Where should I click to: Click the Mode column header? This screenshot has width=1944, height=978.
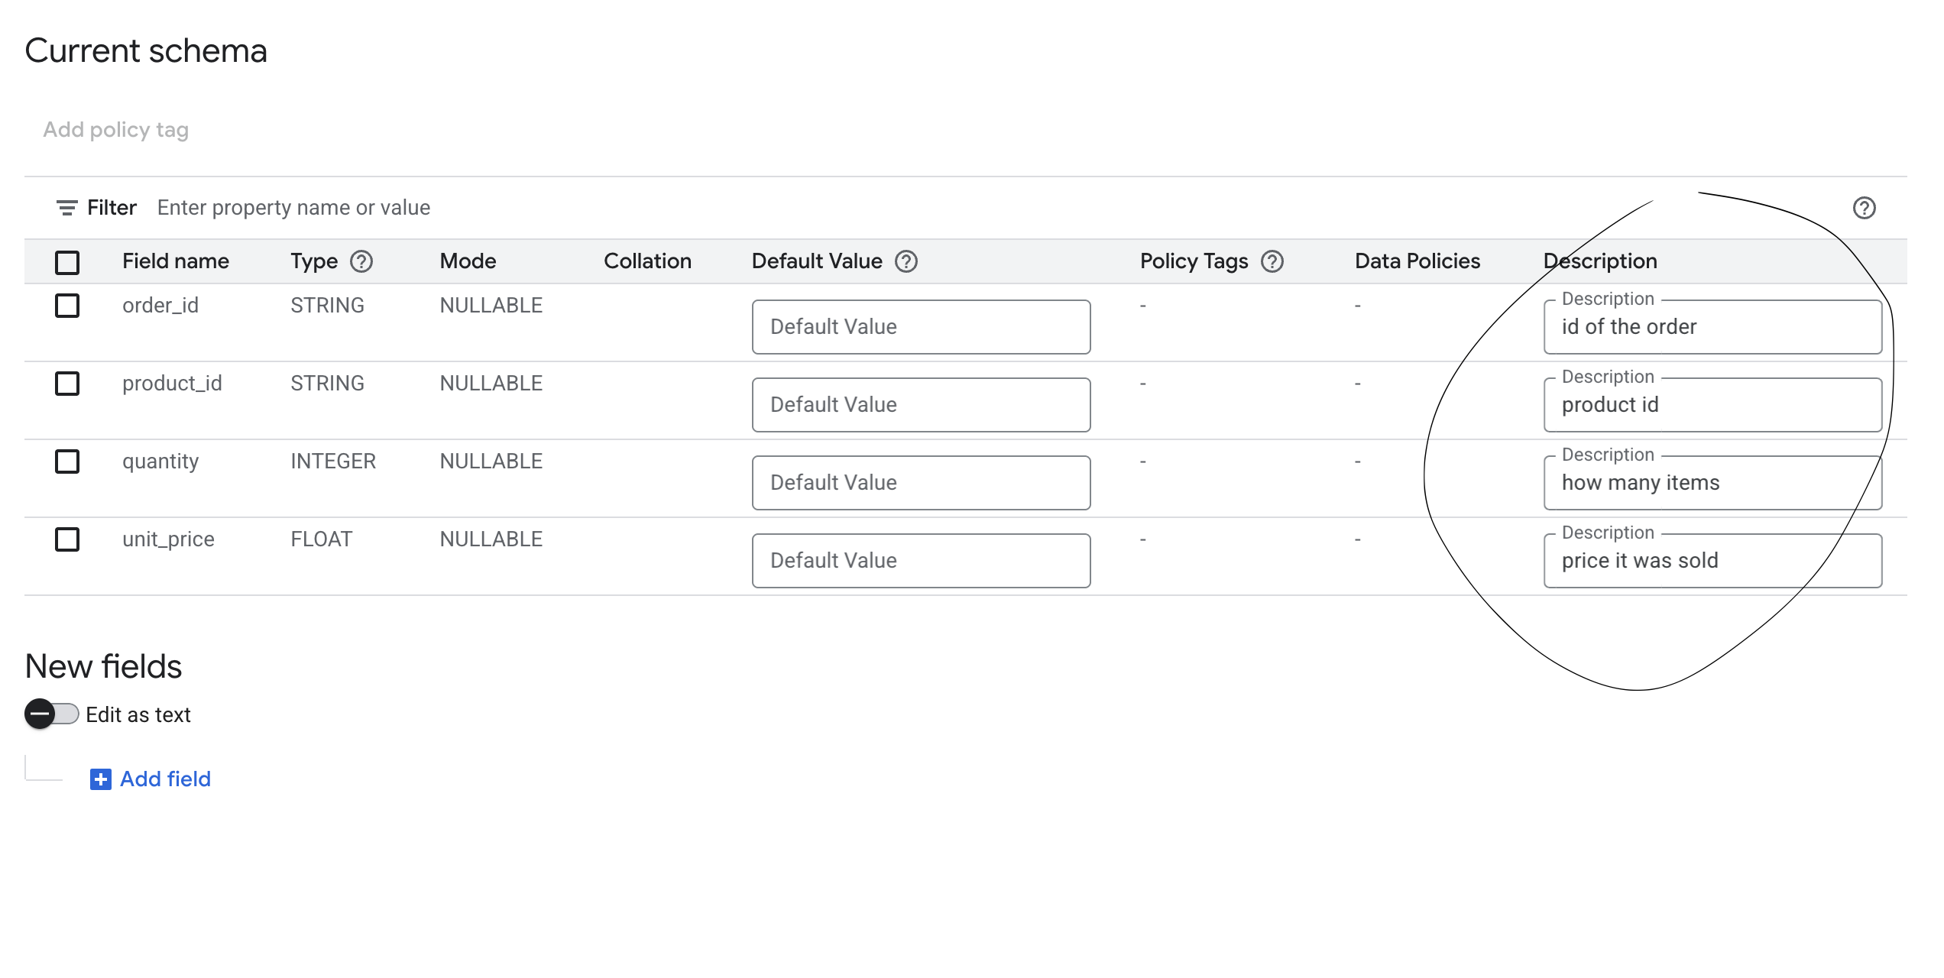click(x=468, y=261)
